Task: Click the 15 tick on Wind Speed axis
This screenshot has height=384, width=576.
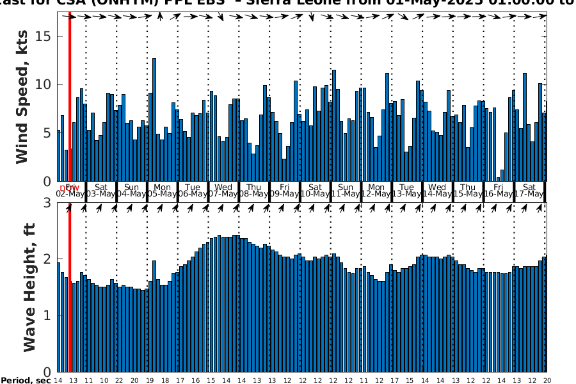Action: pos(44,36)
